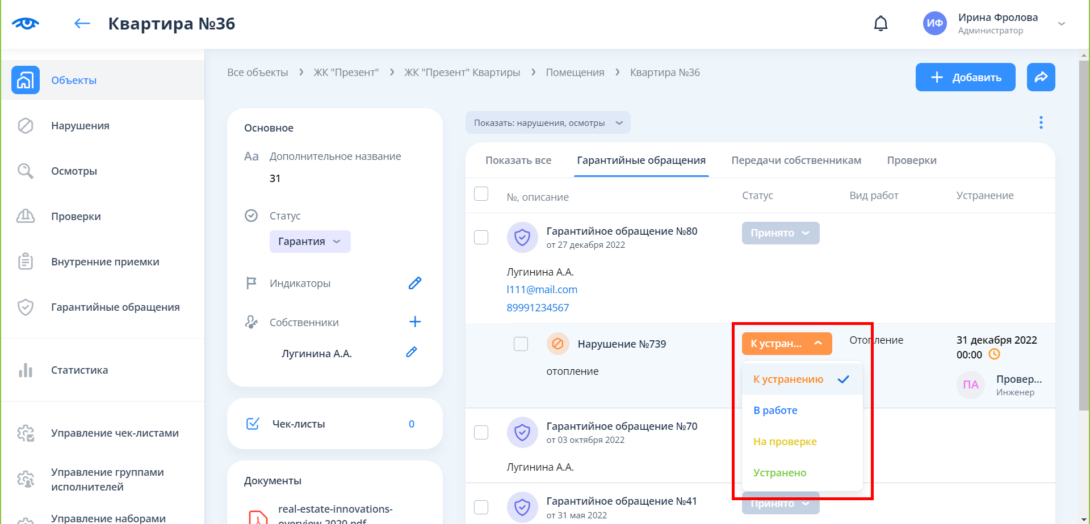This screenshot has height=524, width=1090.
Task: Toggle the select-all checkbox in the table header
Action: pyautogui.click(x=481, y=194)
